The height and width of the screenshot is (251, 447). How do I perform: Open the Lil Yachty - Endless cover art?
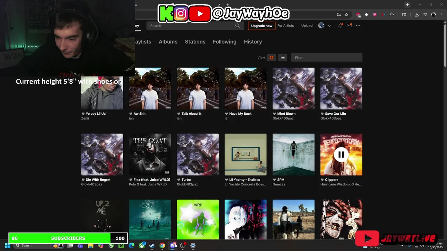[x=246, y=154]
